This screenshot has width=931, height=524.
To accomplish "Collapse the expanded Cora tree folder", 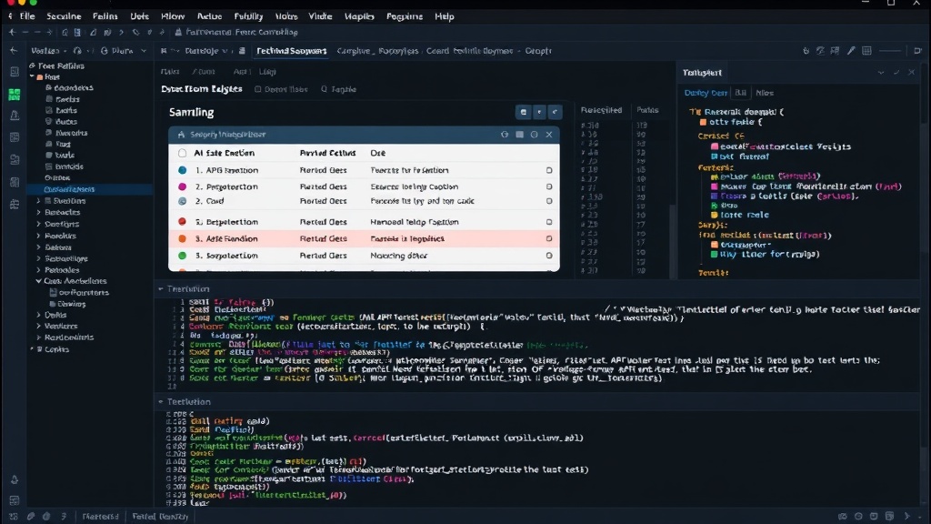I will [x=38, y=282].
